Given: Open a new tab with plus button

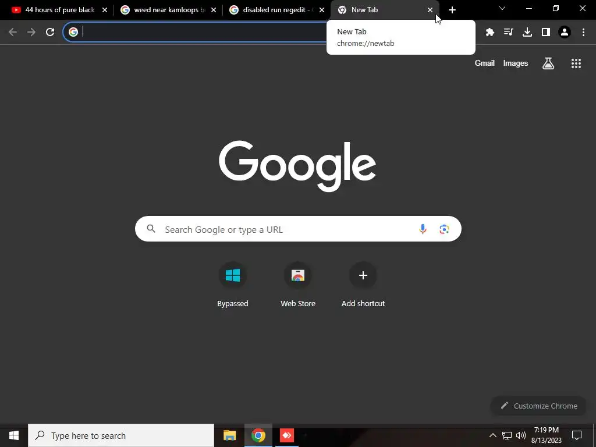Looking at the screenshot, I should [x=452, y=10].
